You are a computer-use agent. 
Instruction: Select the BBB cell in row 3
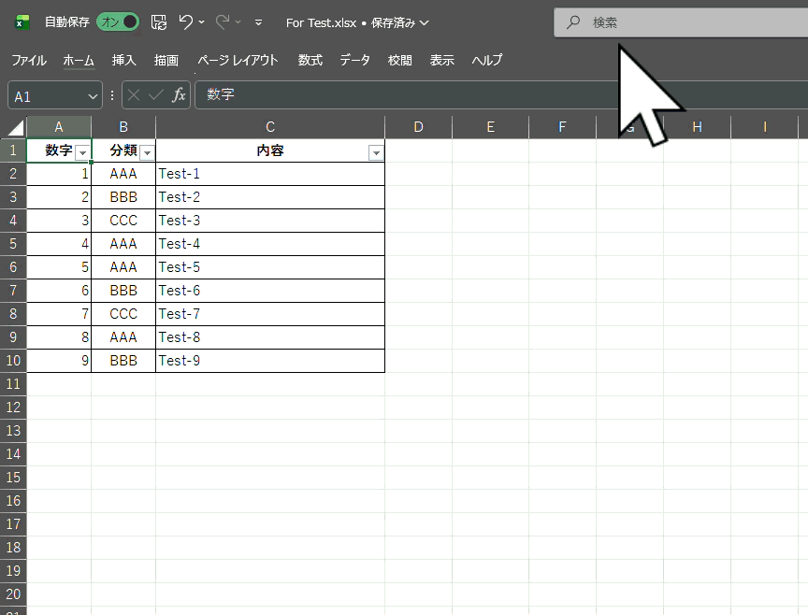(x=123, y=197)
